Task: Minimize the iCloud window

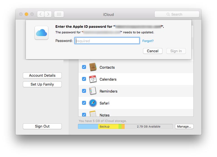Action: [26, 14]
